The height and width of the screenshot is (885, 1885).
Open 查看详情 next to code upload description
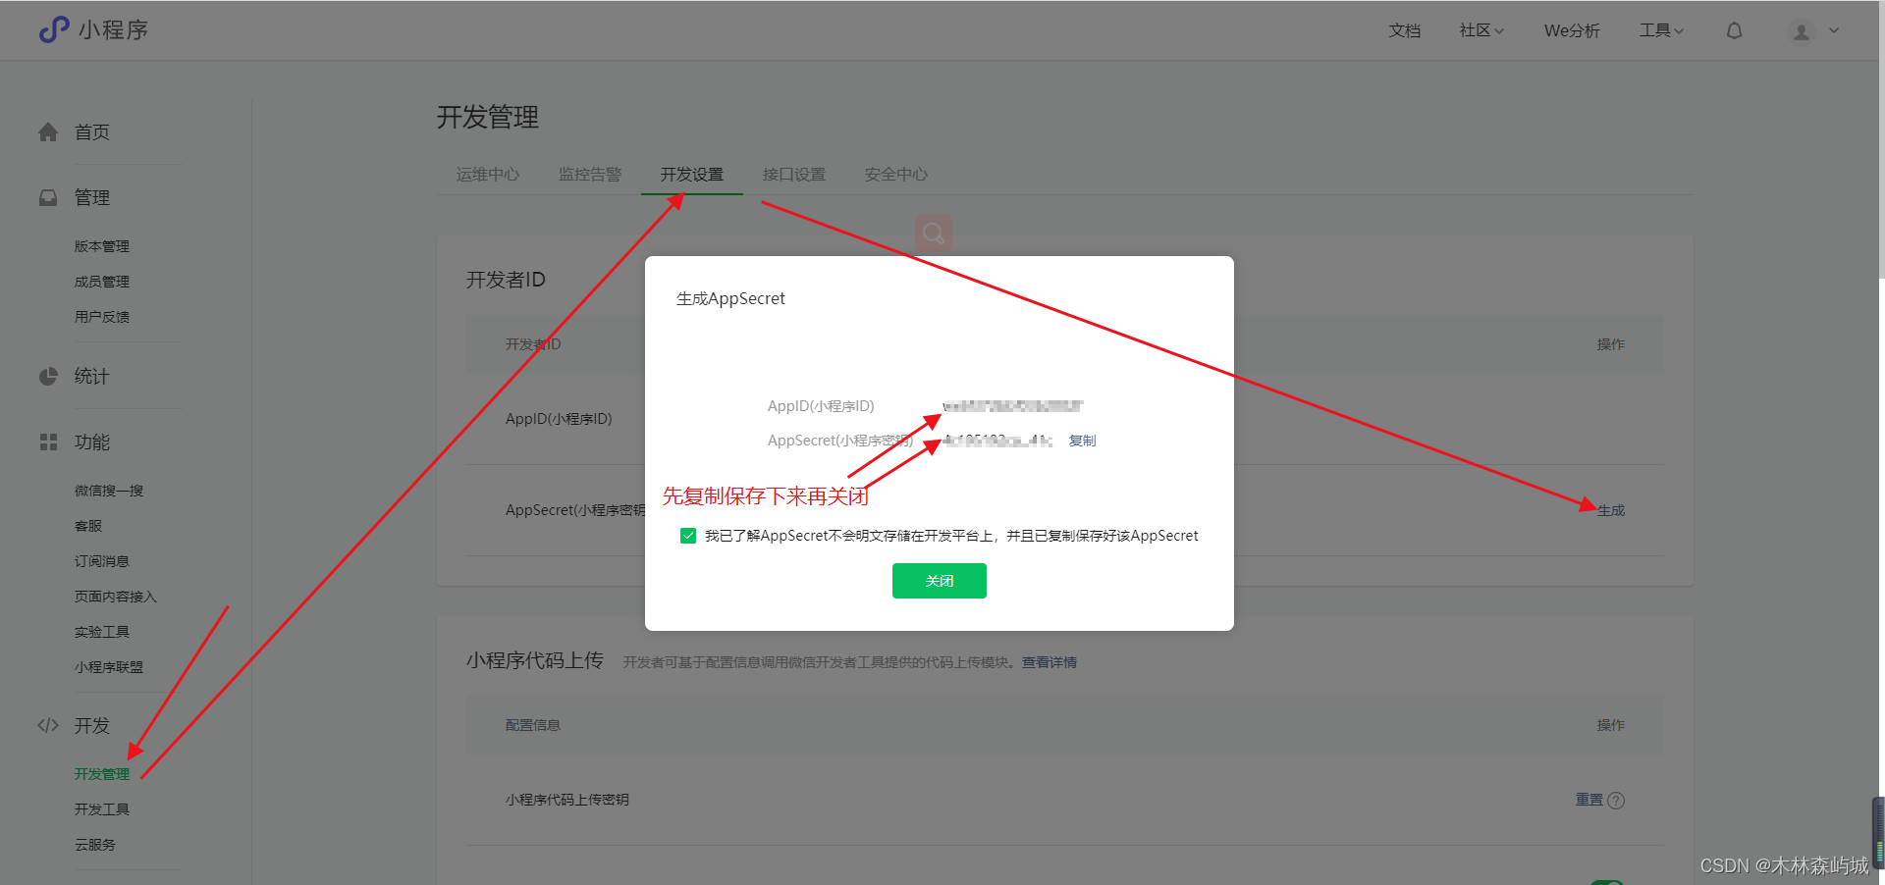tap(1048, 661)
